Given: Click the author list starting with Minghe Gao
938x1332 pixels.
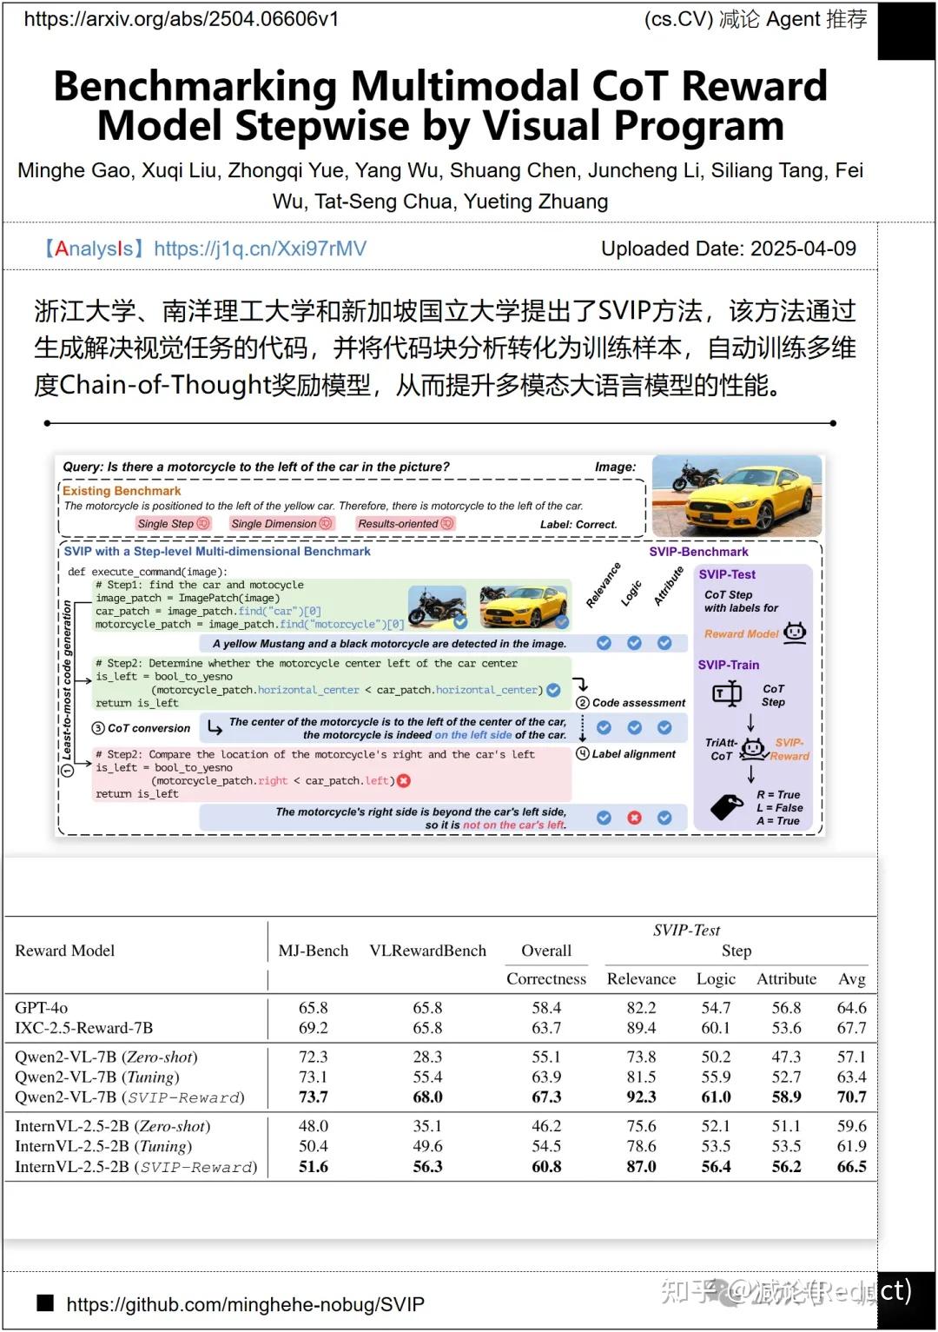Looking at the screenshot, I should [x=440, y=186].
